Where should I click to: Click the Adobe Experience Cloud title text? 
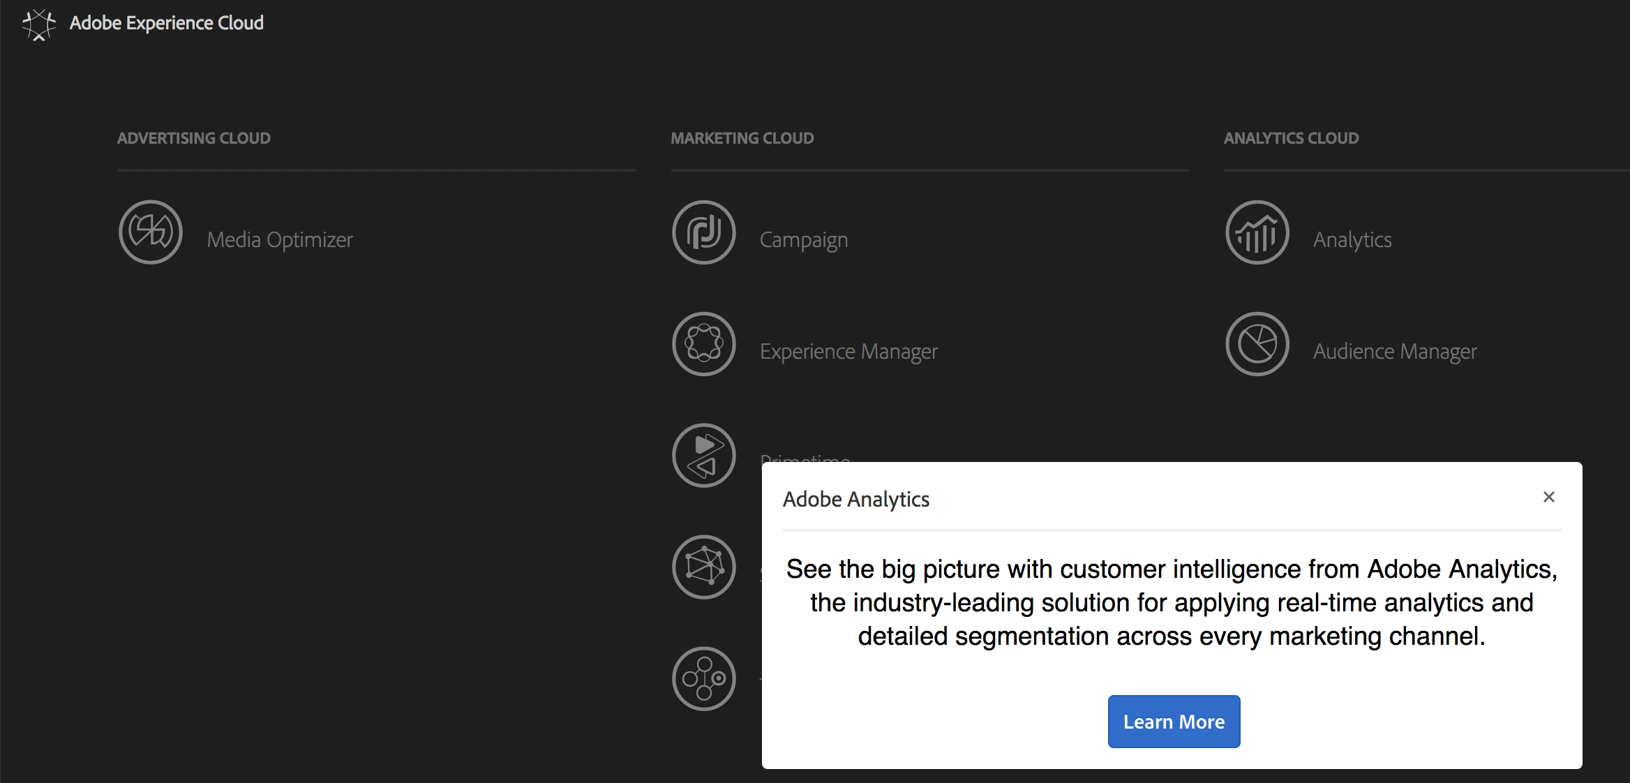[x=167, y=23]
